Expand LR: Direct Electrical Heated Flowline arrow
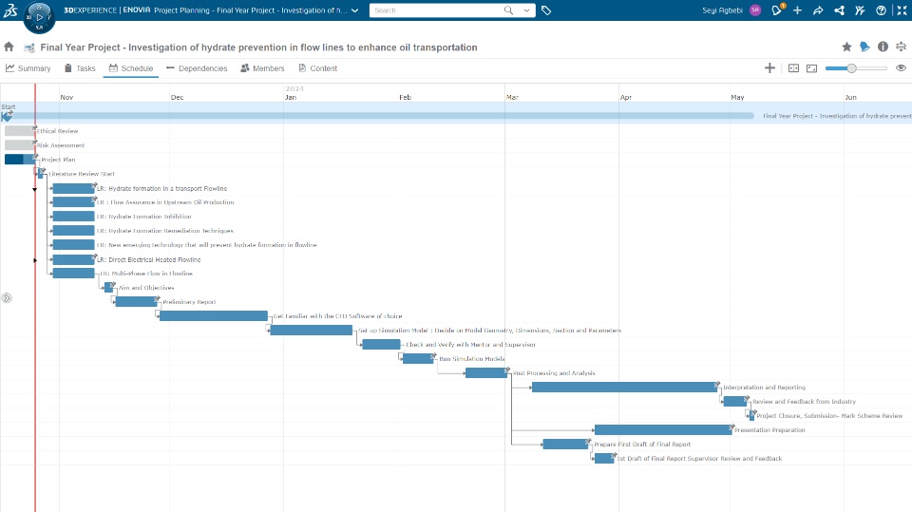Viewport: 912px width, 512px height. (x=35, y=260)
